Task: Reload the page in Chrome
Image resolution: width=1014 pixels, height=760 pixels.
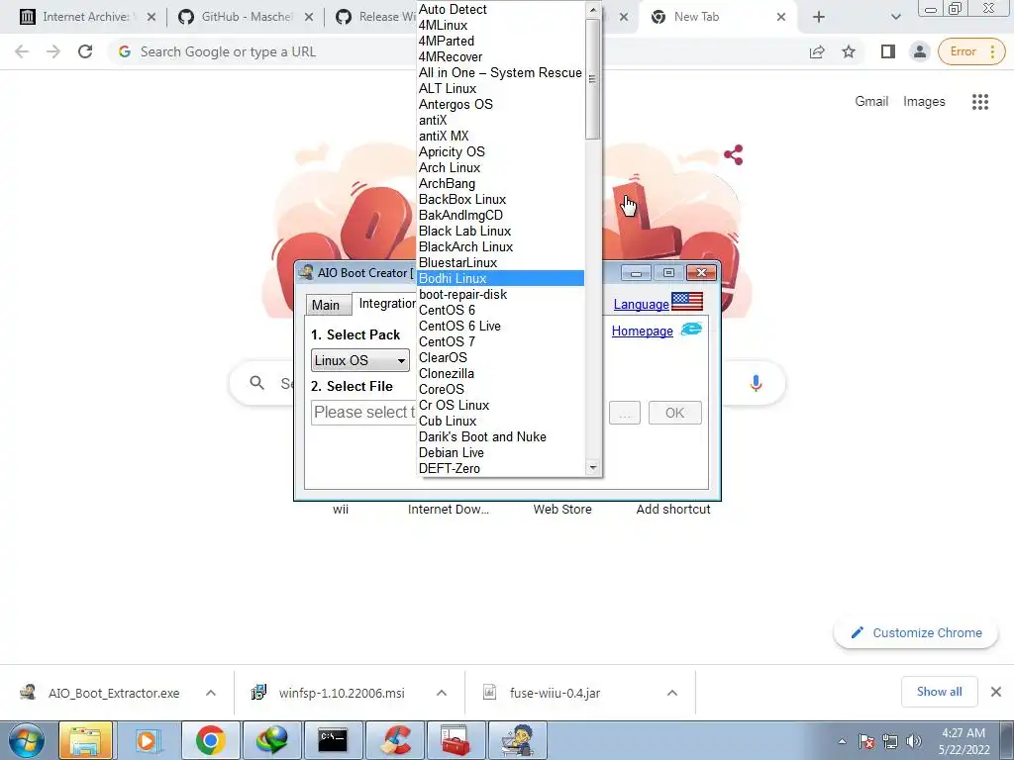Action: point(85,51)
